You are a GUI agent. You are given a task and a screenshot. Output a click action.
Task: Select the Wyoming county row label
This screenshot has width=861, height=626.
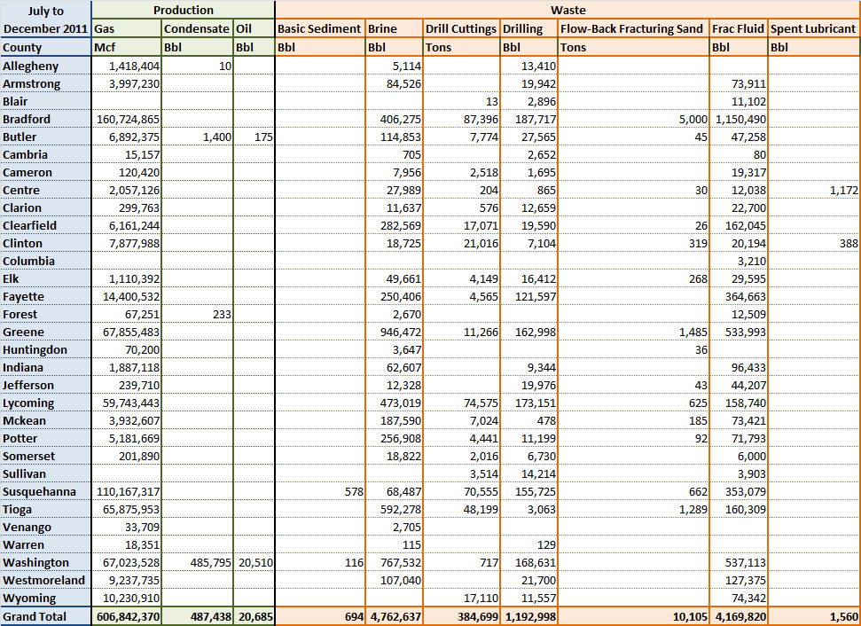coord(45,598)
